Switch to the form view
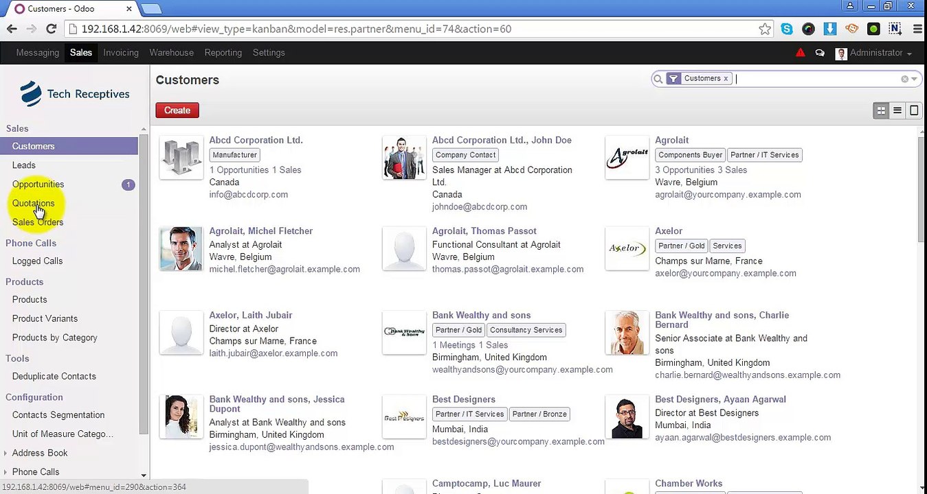 (914, 110)
